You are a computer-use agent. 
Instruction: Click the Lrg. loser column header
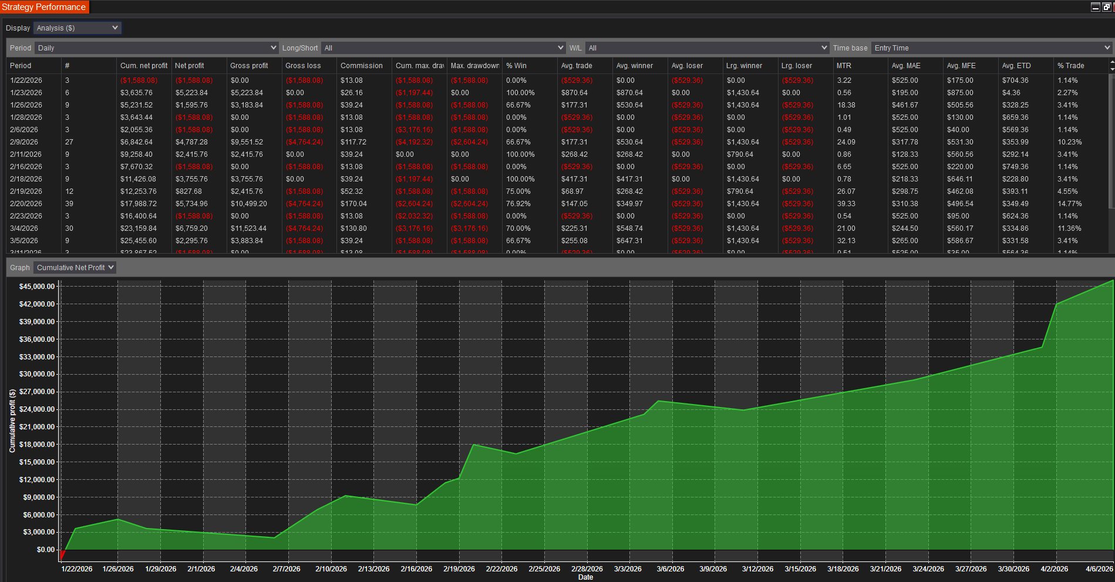(x=806, y=66)
